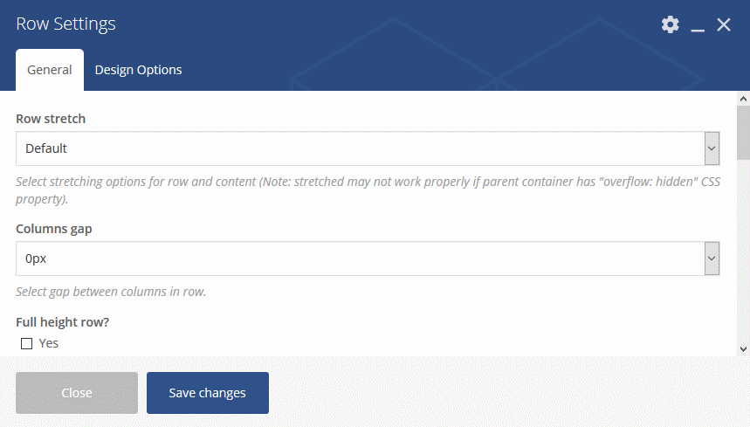Click the Save changes button
Screen dimensions: 750x427
[x=208, y=393]
